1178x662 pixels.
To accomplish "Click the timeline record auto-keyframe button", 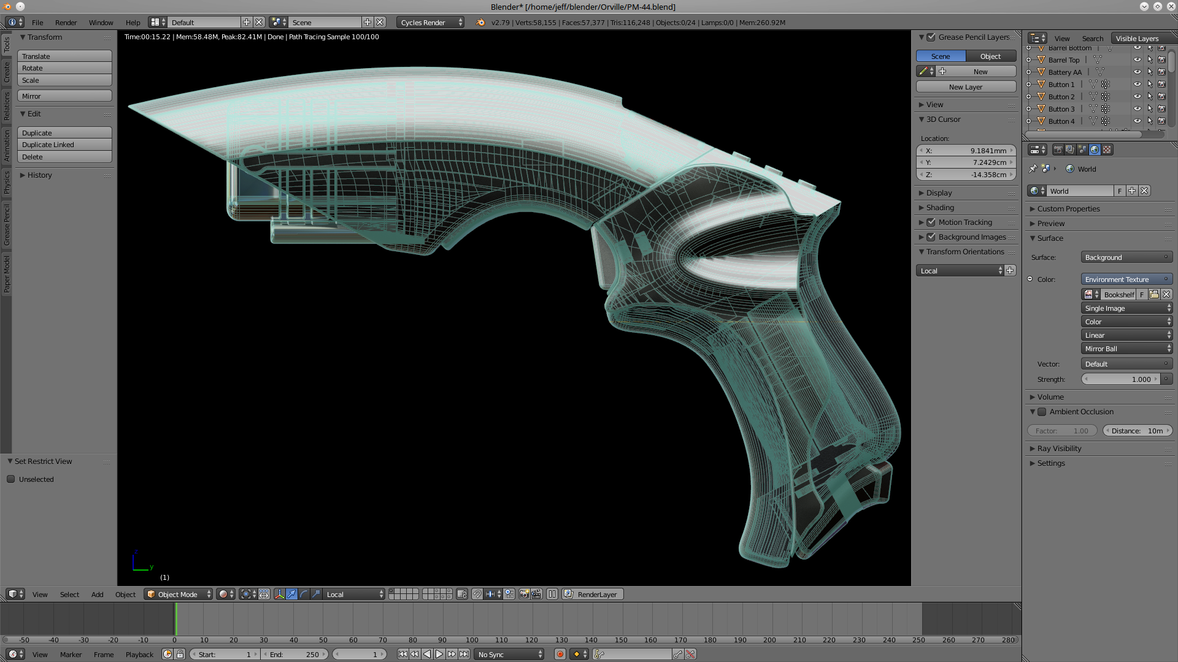I will coord(560,654).
